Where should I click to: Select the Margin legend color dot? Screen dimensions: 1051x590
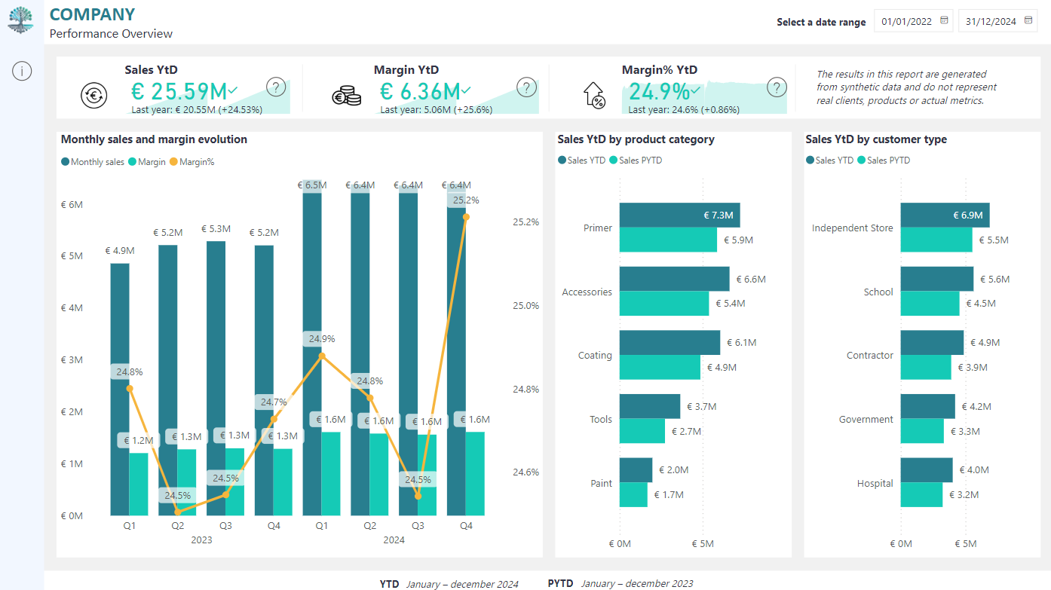(x=133, y=162)
